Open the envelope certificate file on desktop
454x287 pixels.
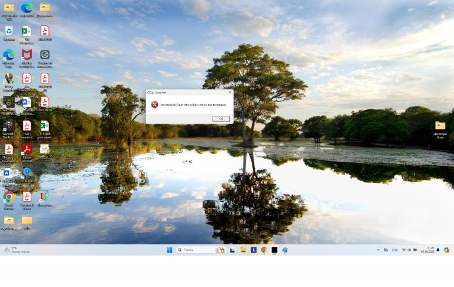(x=44, y=151)
